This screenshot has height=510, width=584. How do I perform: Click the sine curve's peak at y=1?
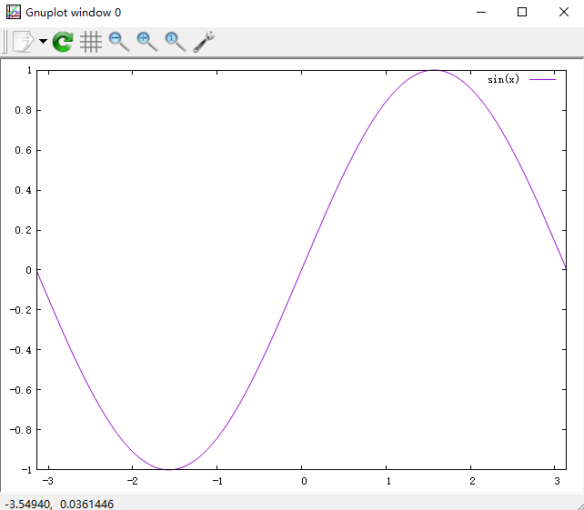tap(434, 70)
